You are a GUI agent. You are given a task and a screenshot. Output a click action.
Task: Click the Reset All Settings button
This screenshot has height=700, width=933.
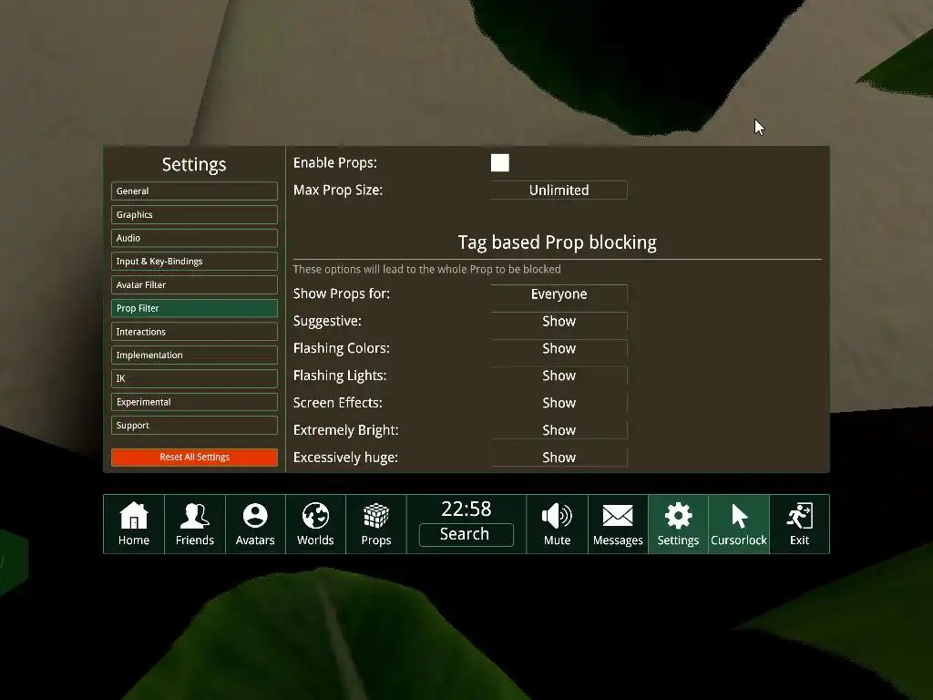194,458
